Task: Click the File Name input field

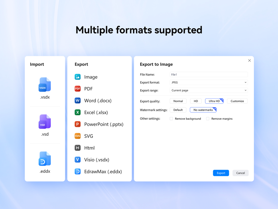Action: pyautogui.click(x=208, y=74)
